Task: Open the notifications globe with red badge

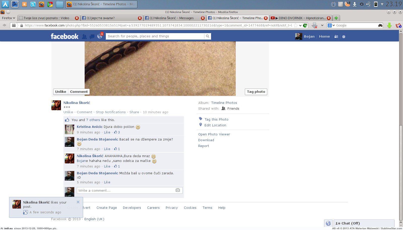Action: pos(100,36)
